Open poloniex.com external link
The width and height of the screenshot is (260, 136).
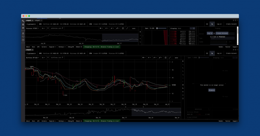(x=57, y=28)
